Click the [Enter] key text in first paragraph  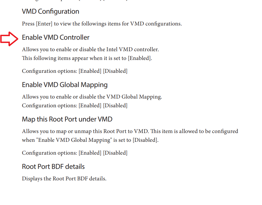click(x=44, y=24)
